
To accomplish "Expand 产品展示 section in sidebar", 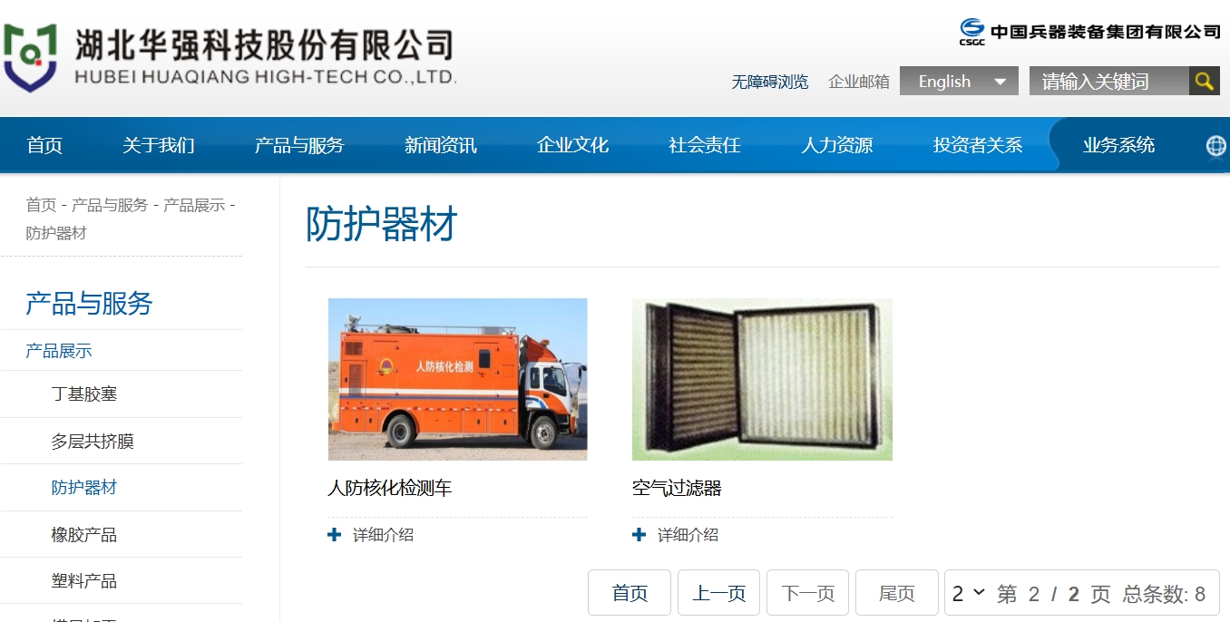I will (x=59, y=351).
